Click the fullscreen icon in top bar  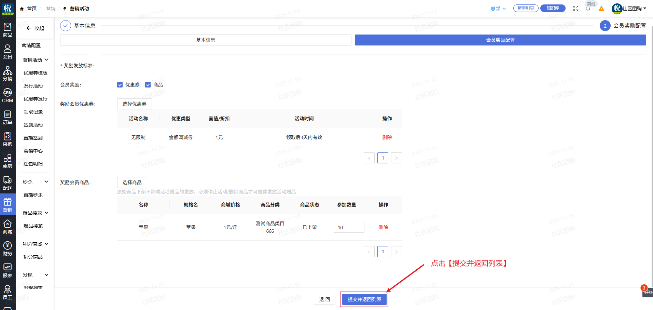576,9
